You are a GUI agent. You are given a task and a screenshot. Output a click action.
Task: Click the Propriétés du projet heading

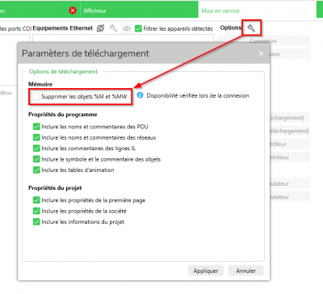click(55, 187)
